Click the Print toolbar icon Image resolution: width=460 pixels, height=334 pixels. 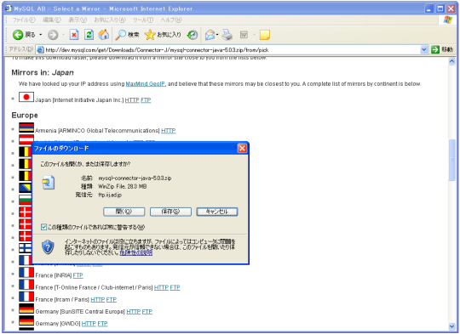pyautogui.click(x=227, y=35)
